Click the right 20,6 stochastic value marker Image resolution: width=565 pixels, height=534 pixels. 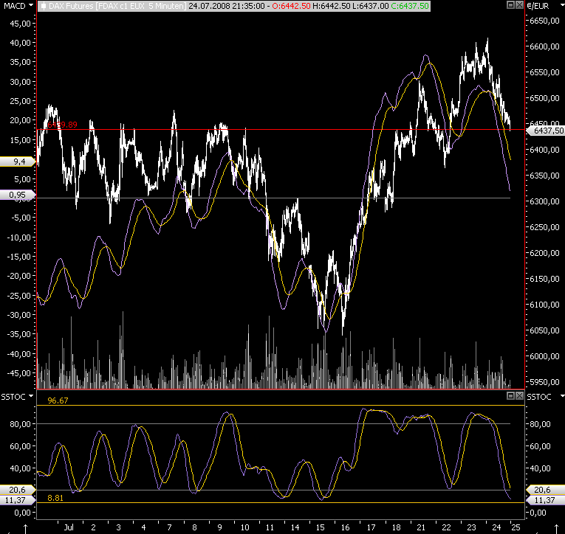coord(546,490)
